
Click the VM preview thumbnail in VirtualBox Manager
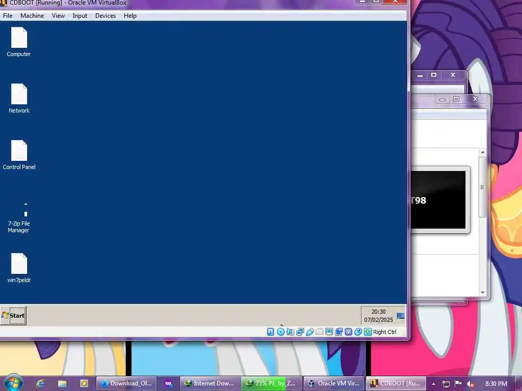[x=438, y=200]
